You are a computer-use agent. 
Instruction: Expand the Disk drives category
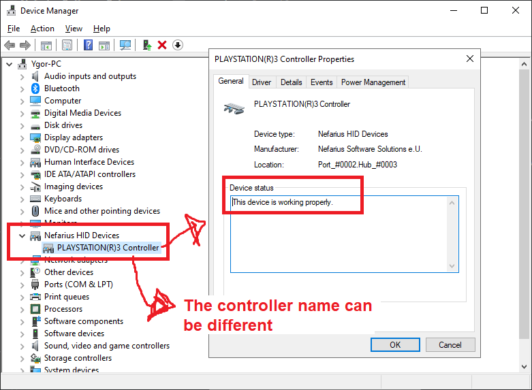pos(22,126)
